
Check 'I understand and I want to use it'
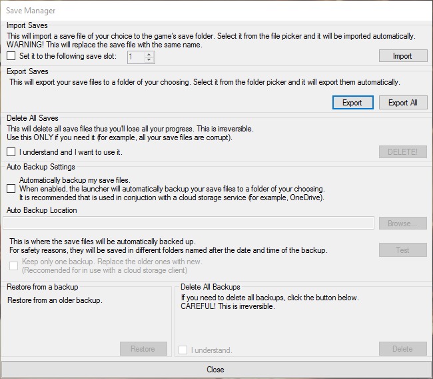[x=11, y=152]
